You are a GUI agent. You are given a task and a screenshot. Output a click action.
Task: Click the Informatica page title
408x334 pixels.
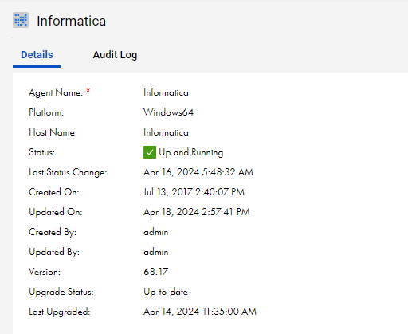pos(71,21)
